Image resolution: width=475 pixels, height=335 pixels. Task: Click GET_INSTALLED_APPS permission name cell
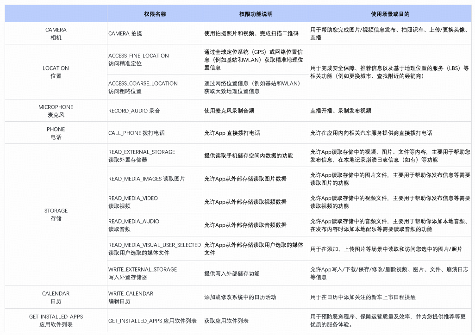click(x=155, y=321)
